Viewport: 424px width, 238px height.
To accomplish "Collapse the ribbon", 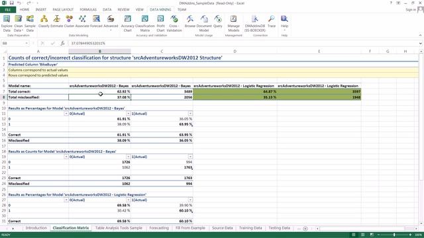I will pos(420,35).
